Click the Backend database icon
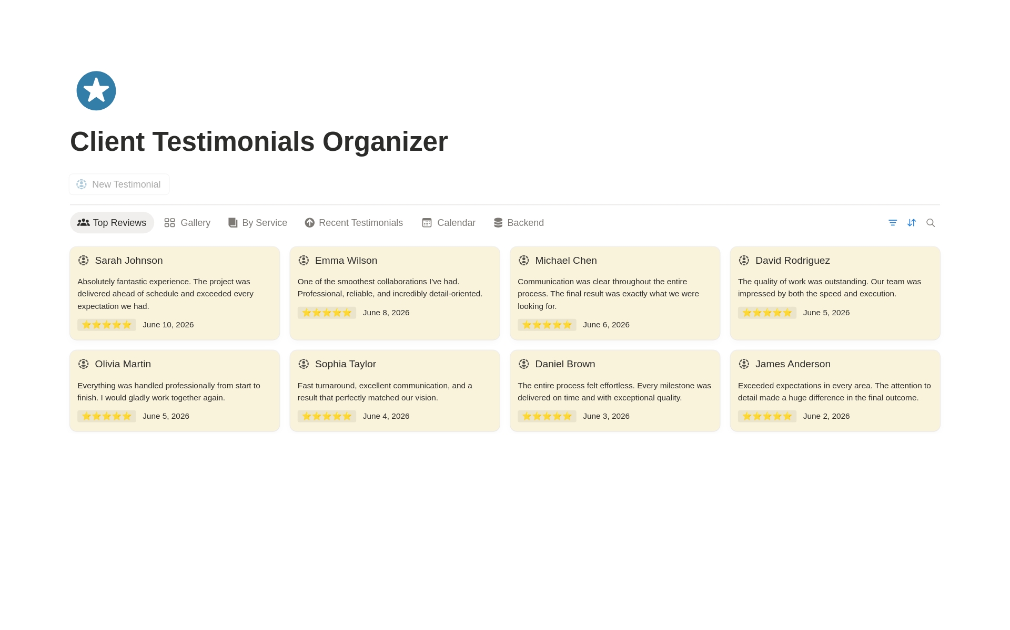The width and height of the screenshot is (1010, 630). click(498, 223)
